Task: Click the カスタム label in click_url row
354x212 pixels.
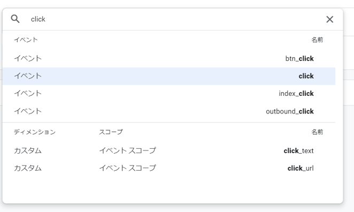Action: pos(28,169)
